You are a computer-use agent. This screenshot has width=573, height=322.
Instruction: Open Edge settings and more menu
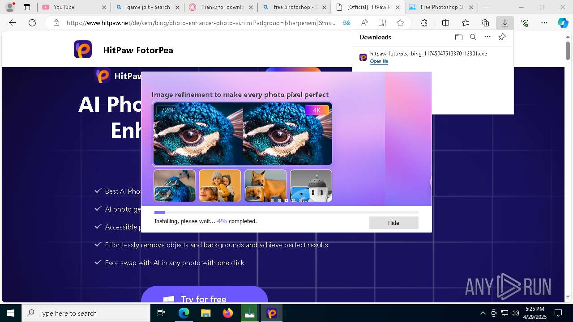pos(544,23)
